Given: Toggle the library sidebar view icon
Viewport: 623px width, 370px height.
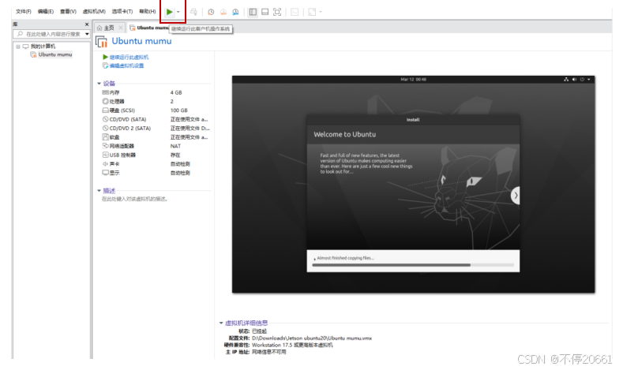Looking at the screenshot, I should [253, 12].
